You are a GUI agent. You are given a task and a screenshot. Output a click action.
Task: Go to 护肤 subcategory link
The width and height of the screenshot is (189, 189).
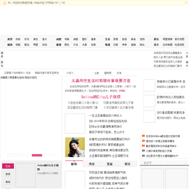pos(18,39)
